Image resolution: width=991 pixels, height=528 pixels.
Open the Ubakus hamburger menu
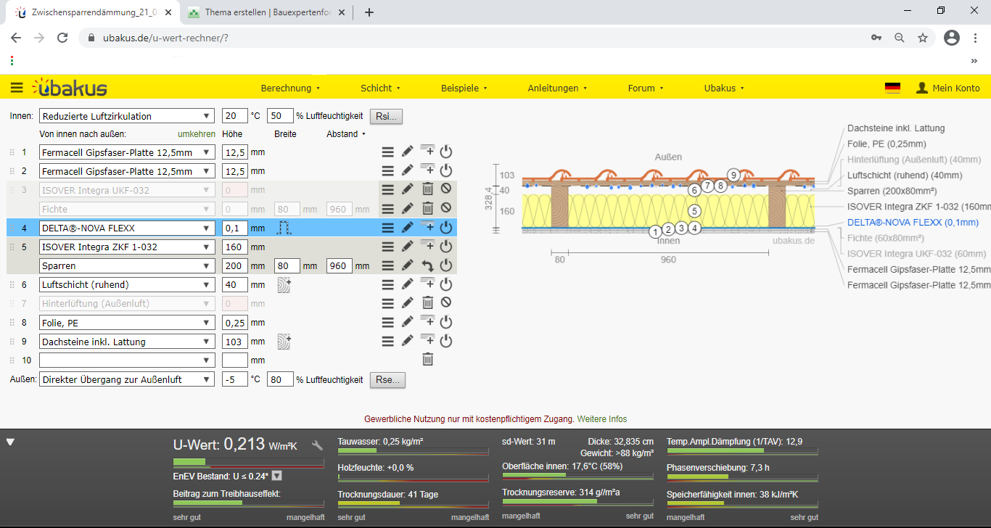point(17,88)
